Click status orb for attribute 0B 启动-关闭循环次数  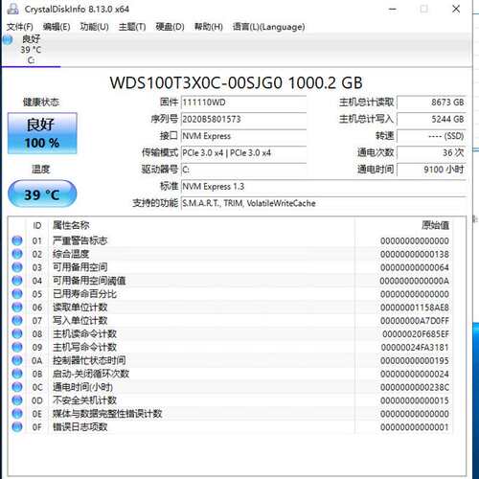(x=17, y=374)
